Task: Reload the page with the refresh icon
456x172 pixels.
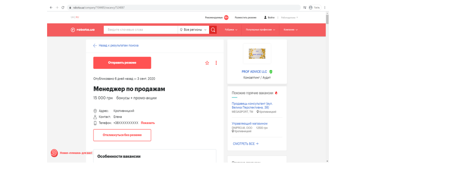Action: pyautogui.click(x=63, y=7)
